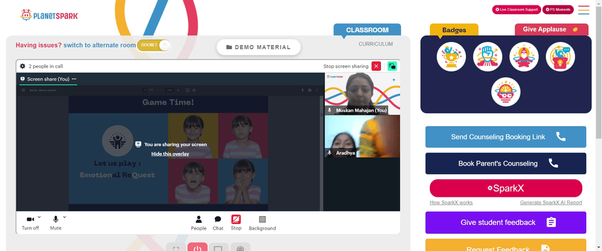Screen dimensions: 602x251
Task: Click the switch to alternate room link
Action: (x=99, y=45)
